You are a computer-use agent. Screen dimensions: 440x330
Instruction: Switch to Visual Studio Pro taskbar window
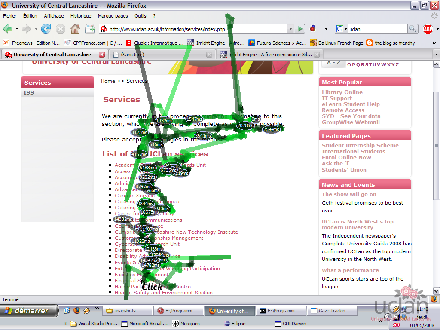(x=94, y=324)
